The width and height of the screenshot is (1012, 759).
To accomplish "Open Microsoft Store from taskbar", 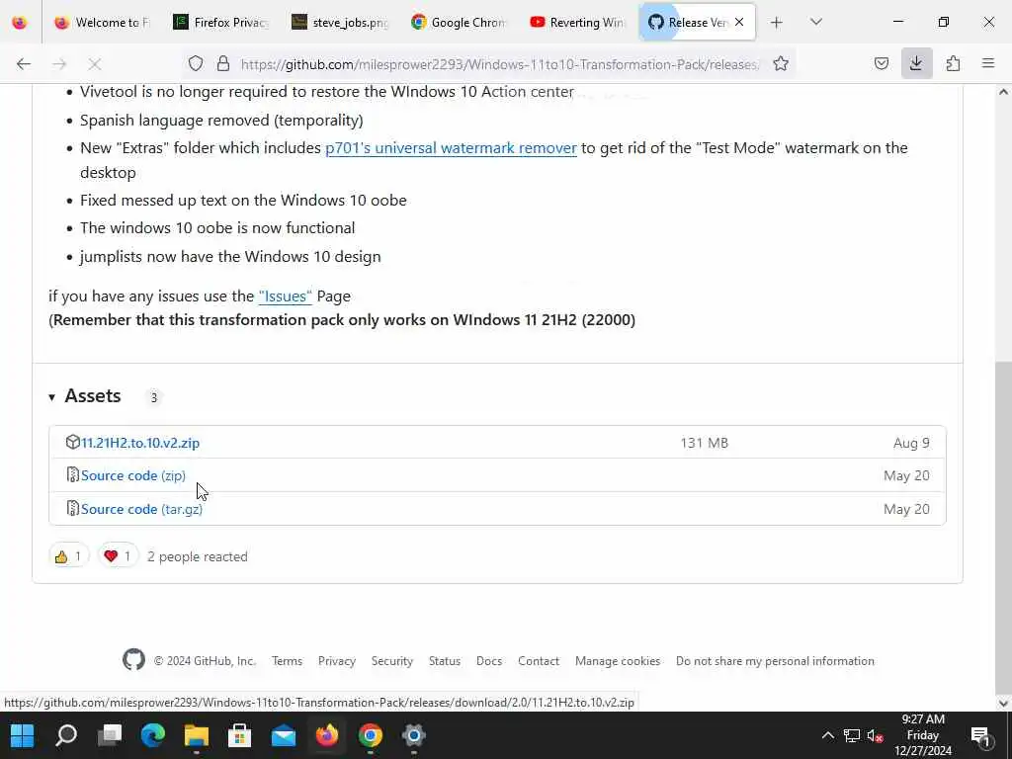I will click(239, 735).
